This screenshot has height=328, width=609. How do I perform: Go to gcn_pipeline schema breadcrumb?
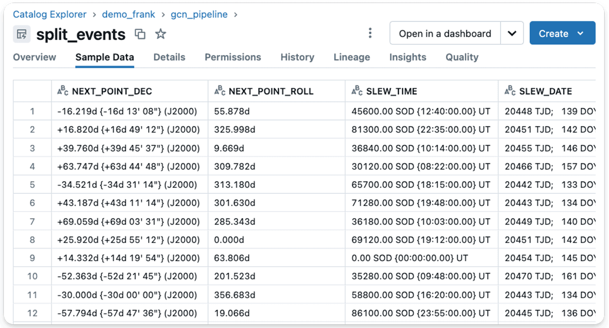198,15
